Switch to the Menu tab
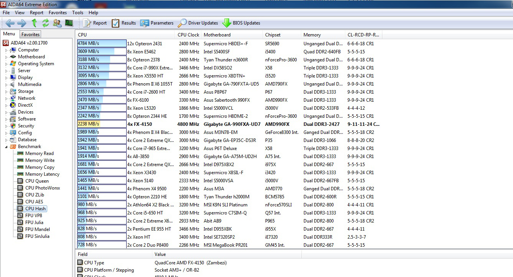Screen dimensions: 513x277 pyautogui.click(x=9, y=34)
